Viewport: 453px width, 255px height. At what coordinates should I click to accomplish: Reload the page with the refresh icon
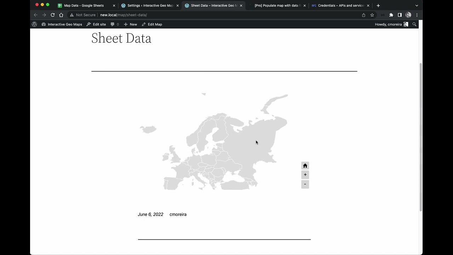(x=53, y=15)
